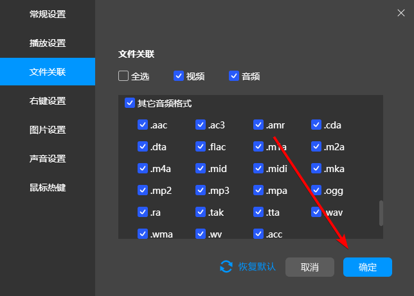Uncheck the .flac format checkbox
Image resolution: width=414 pixels, height=296 pixels.
coord(201,146)
